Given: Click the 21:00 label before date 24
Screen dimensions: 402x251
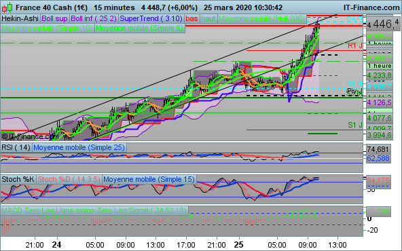Looking at the screenshot, I should (x=35, y=245).
